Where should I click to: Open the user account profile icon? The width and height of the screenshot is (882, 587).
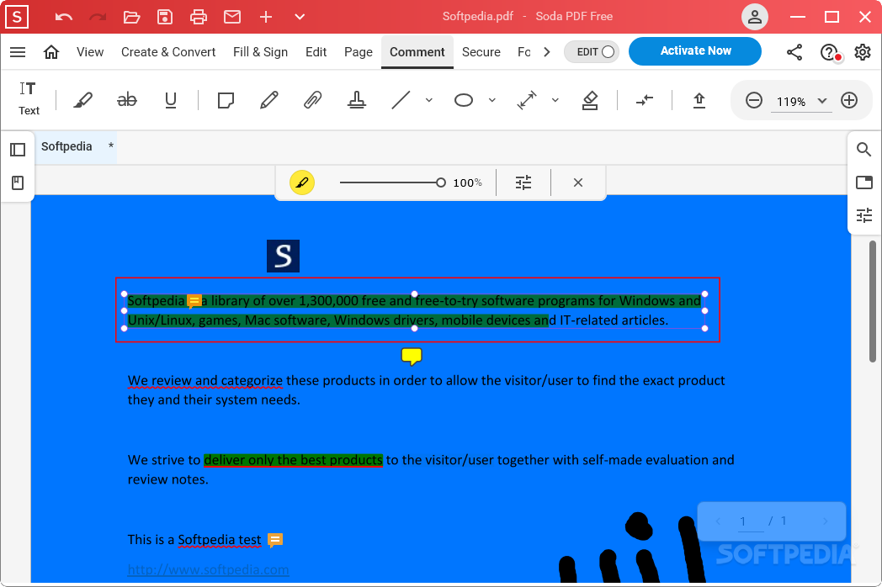click(755, 17)
